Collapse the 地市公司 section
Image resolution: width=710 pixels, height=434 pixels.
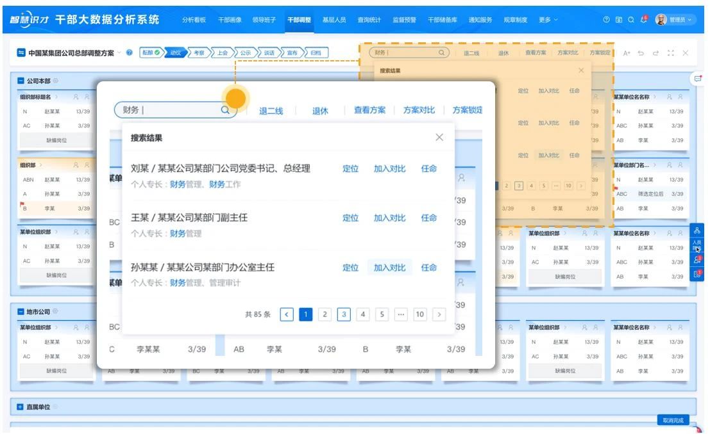point(21,312)
